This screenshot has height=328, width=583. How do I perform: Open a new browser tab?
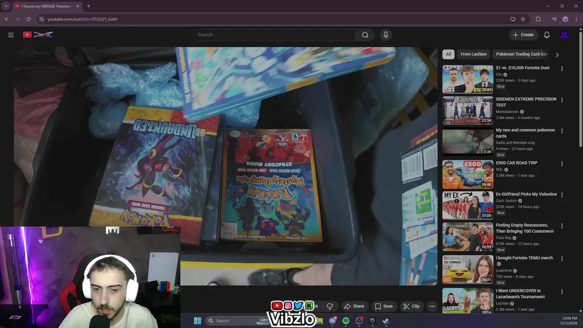click(x=88, y=6)
